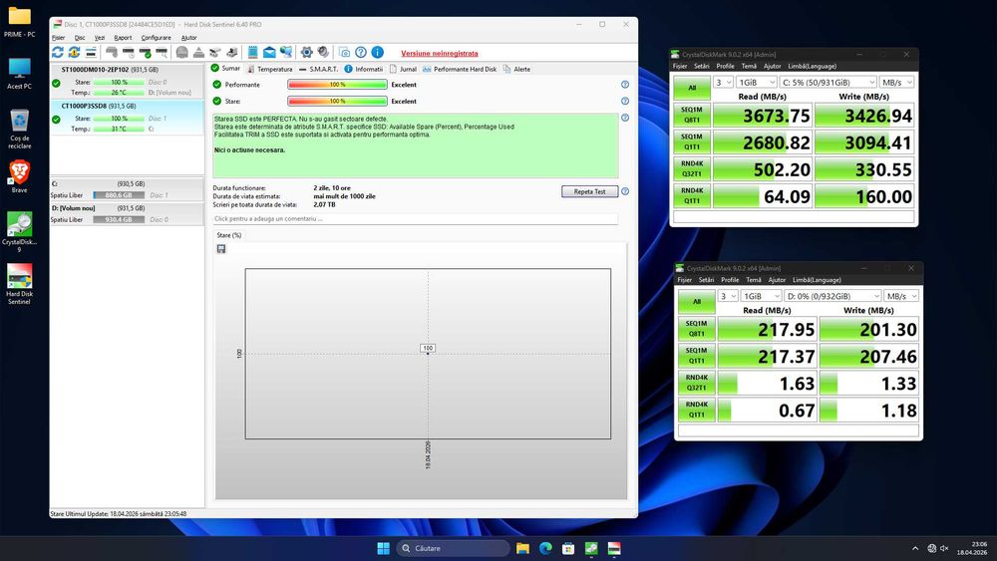
Task: Click the comment field 'Click pentru a adauga un comentariu'
Action: click(x=415, y=218)
